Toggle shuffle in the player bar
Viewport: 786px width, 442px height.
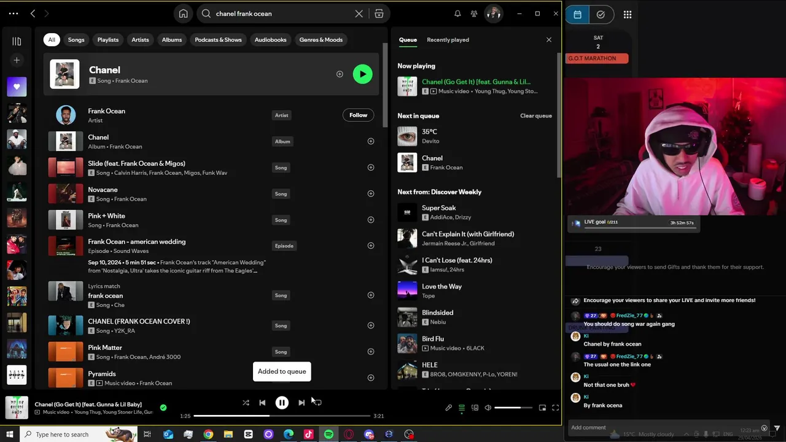coord(246,403)
